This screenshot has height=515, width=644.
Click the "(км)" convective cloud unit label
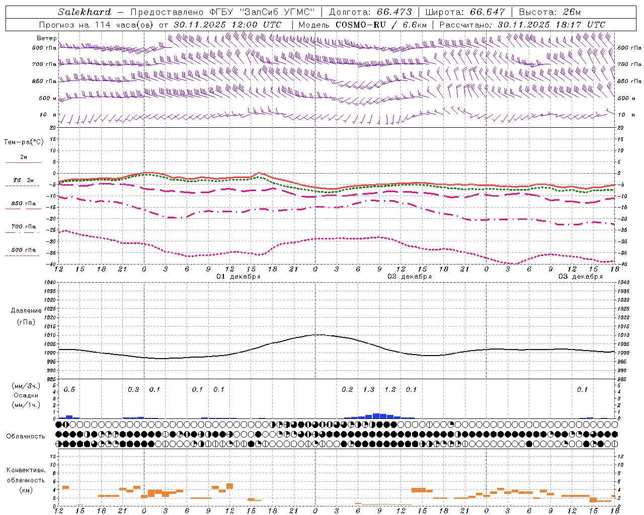tap(26, 490)
